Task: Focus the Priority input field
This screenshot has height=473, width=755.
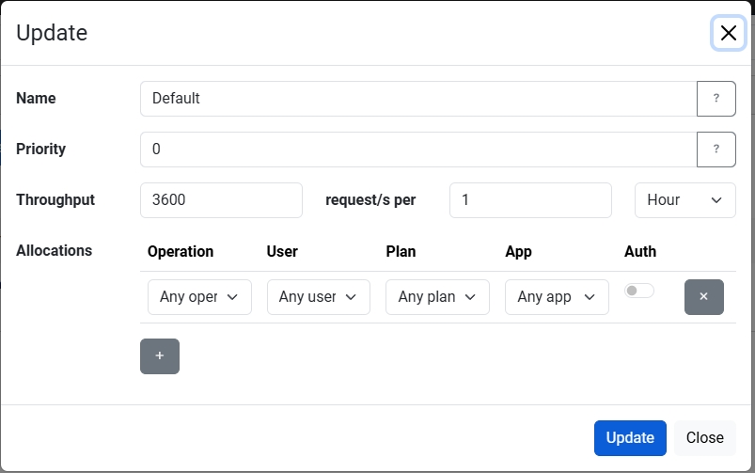Action: tap(418, 150)
